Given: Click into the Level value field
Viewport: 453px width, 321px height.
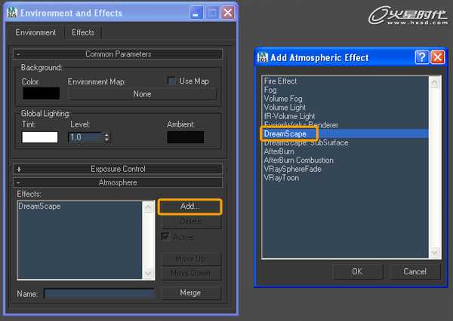Looking at the screenshot, I should coord(85,137).
